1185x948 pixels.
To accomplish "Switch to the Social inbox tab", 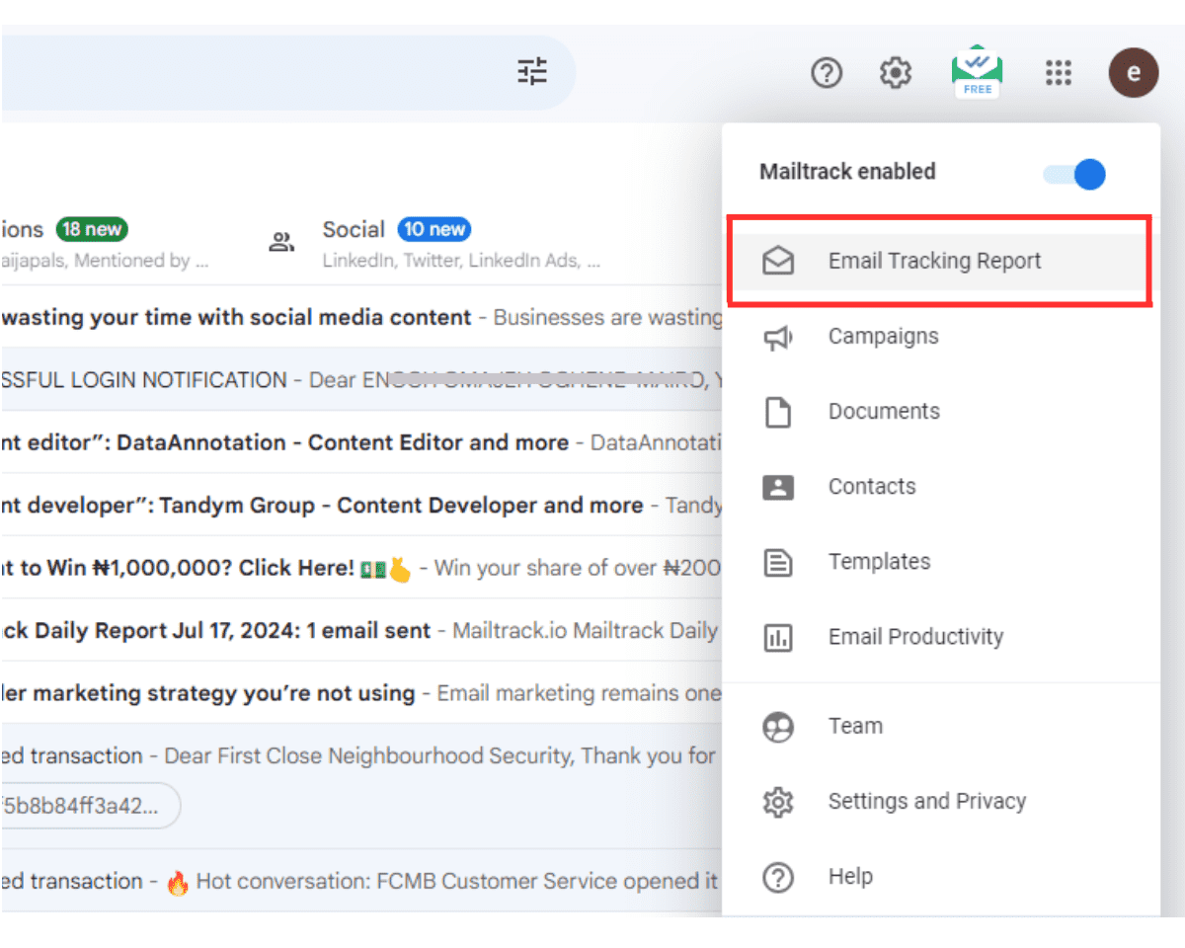I will click(x=434, y=242).
